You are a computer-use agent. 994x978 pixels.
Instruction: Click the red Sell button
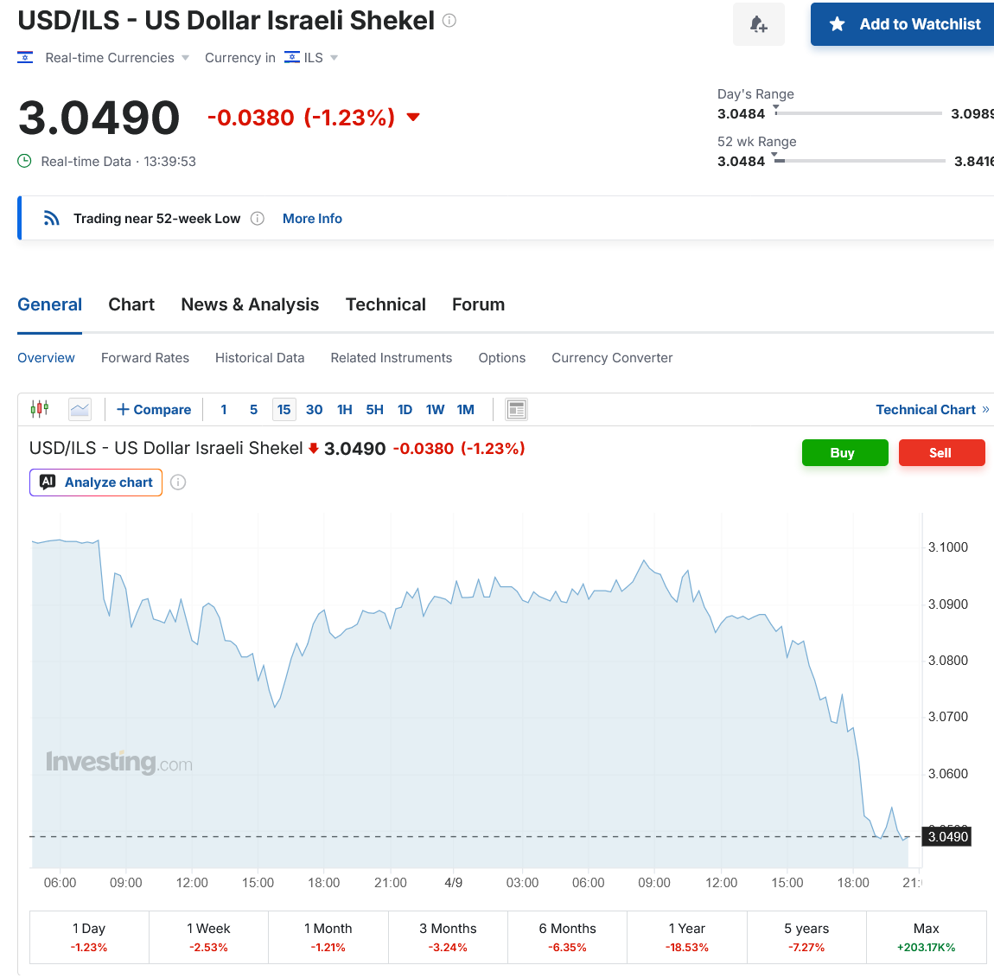pos(941,453)
